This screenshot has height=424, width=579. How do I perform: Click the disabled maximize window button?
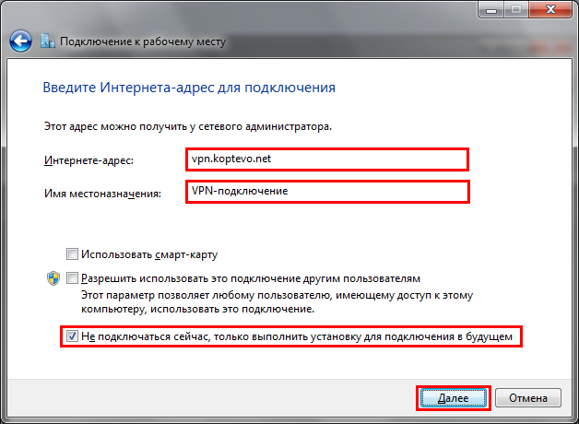[x=516, y=9]
